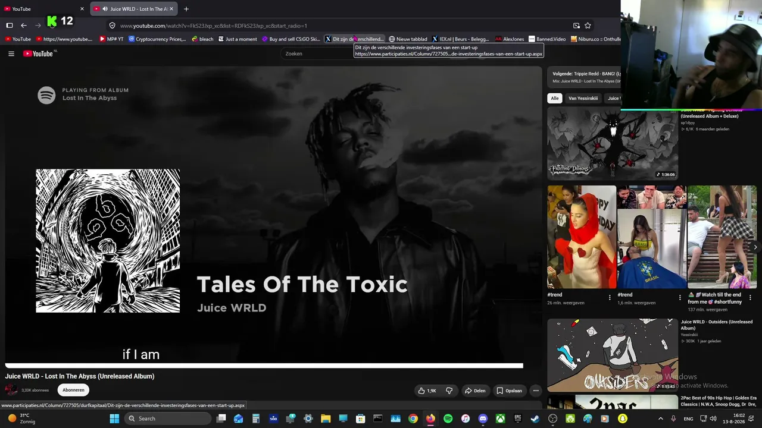Open 'Juice WRLD - Outsiders (Unreleased Album)' title link
762x428 pixels.
coord(717,325)
